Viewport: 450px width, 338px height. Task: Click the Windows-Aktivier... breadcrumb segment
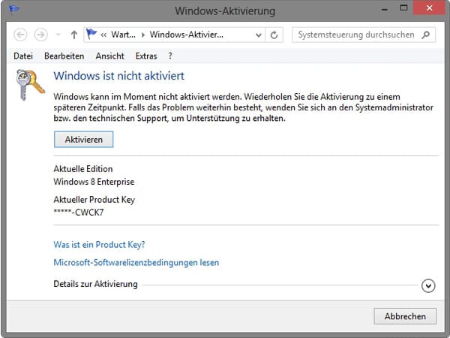(x=187, y=35)
